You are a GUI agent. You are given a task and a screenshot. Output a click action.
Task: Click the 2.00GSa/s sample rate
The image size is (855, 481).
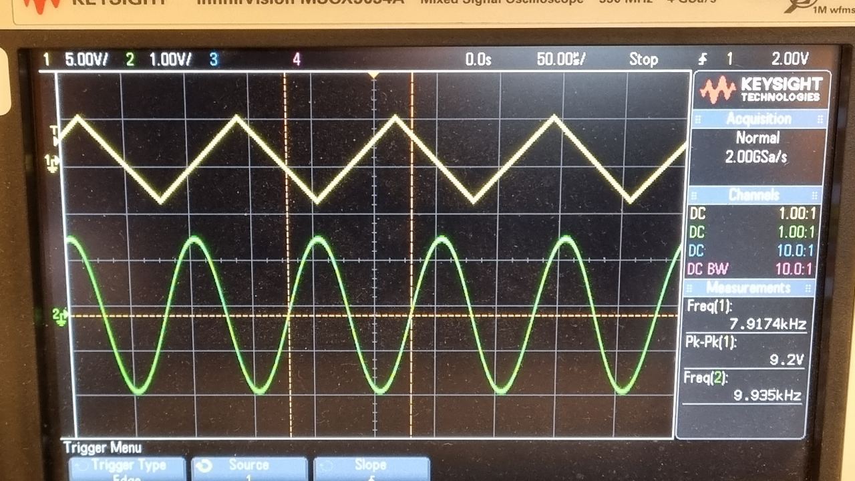coord(757,158)
